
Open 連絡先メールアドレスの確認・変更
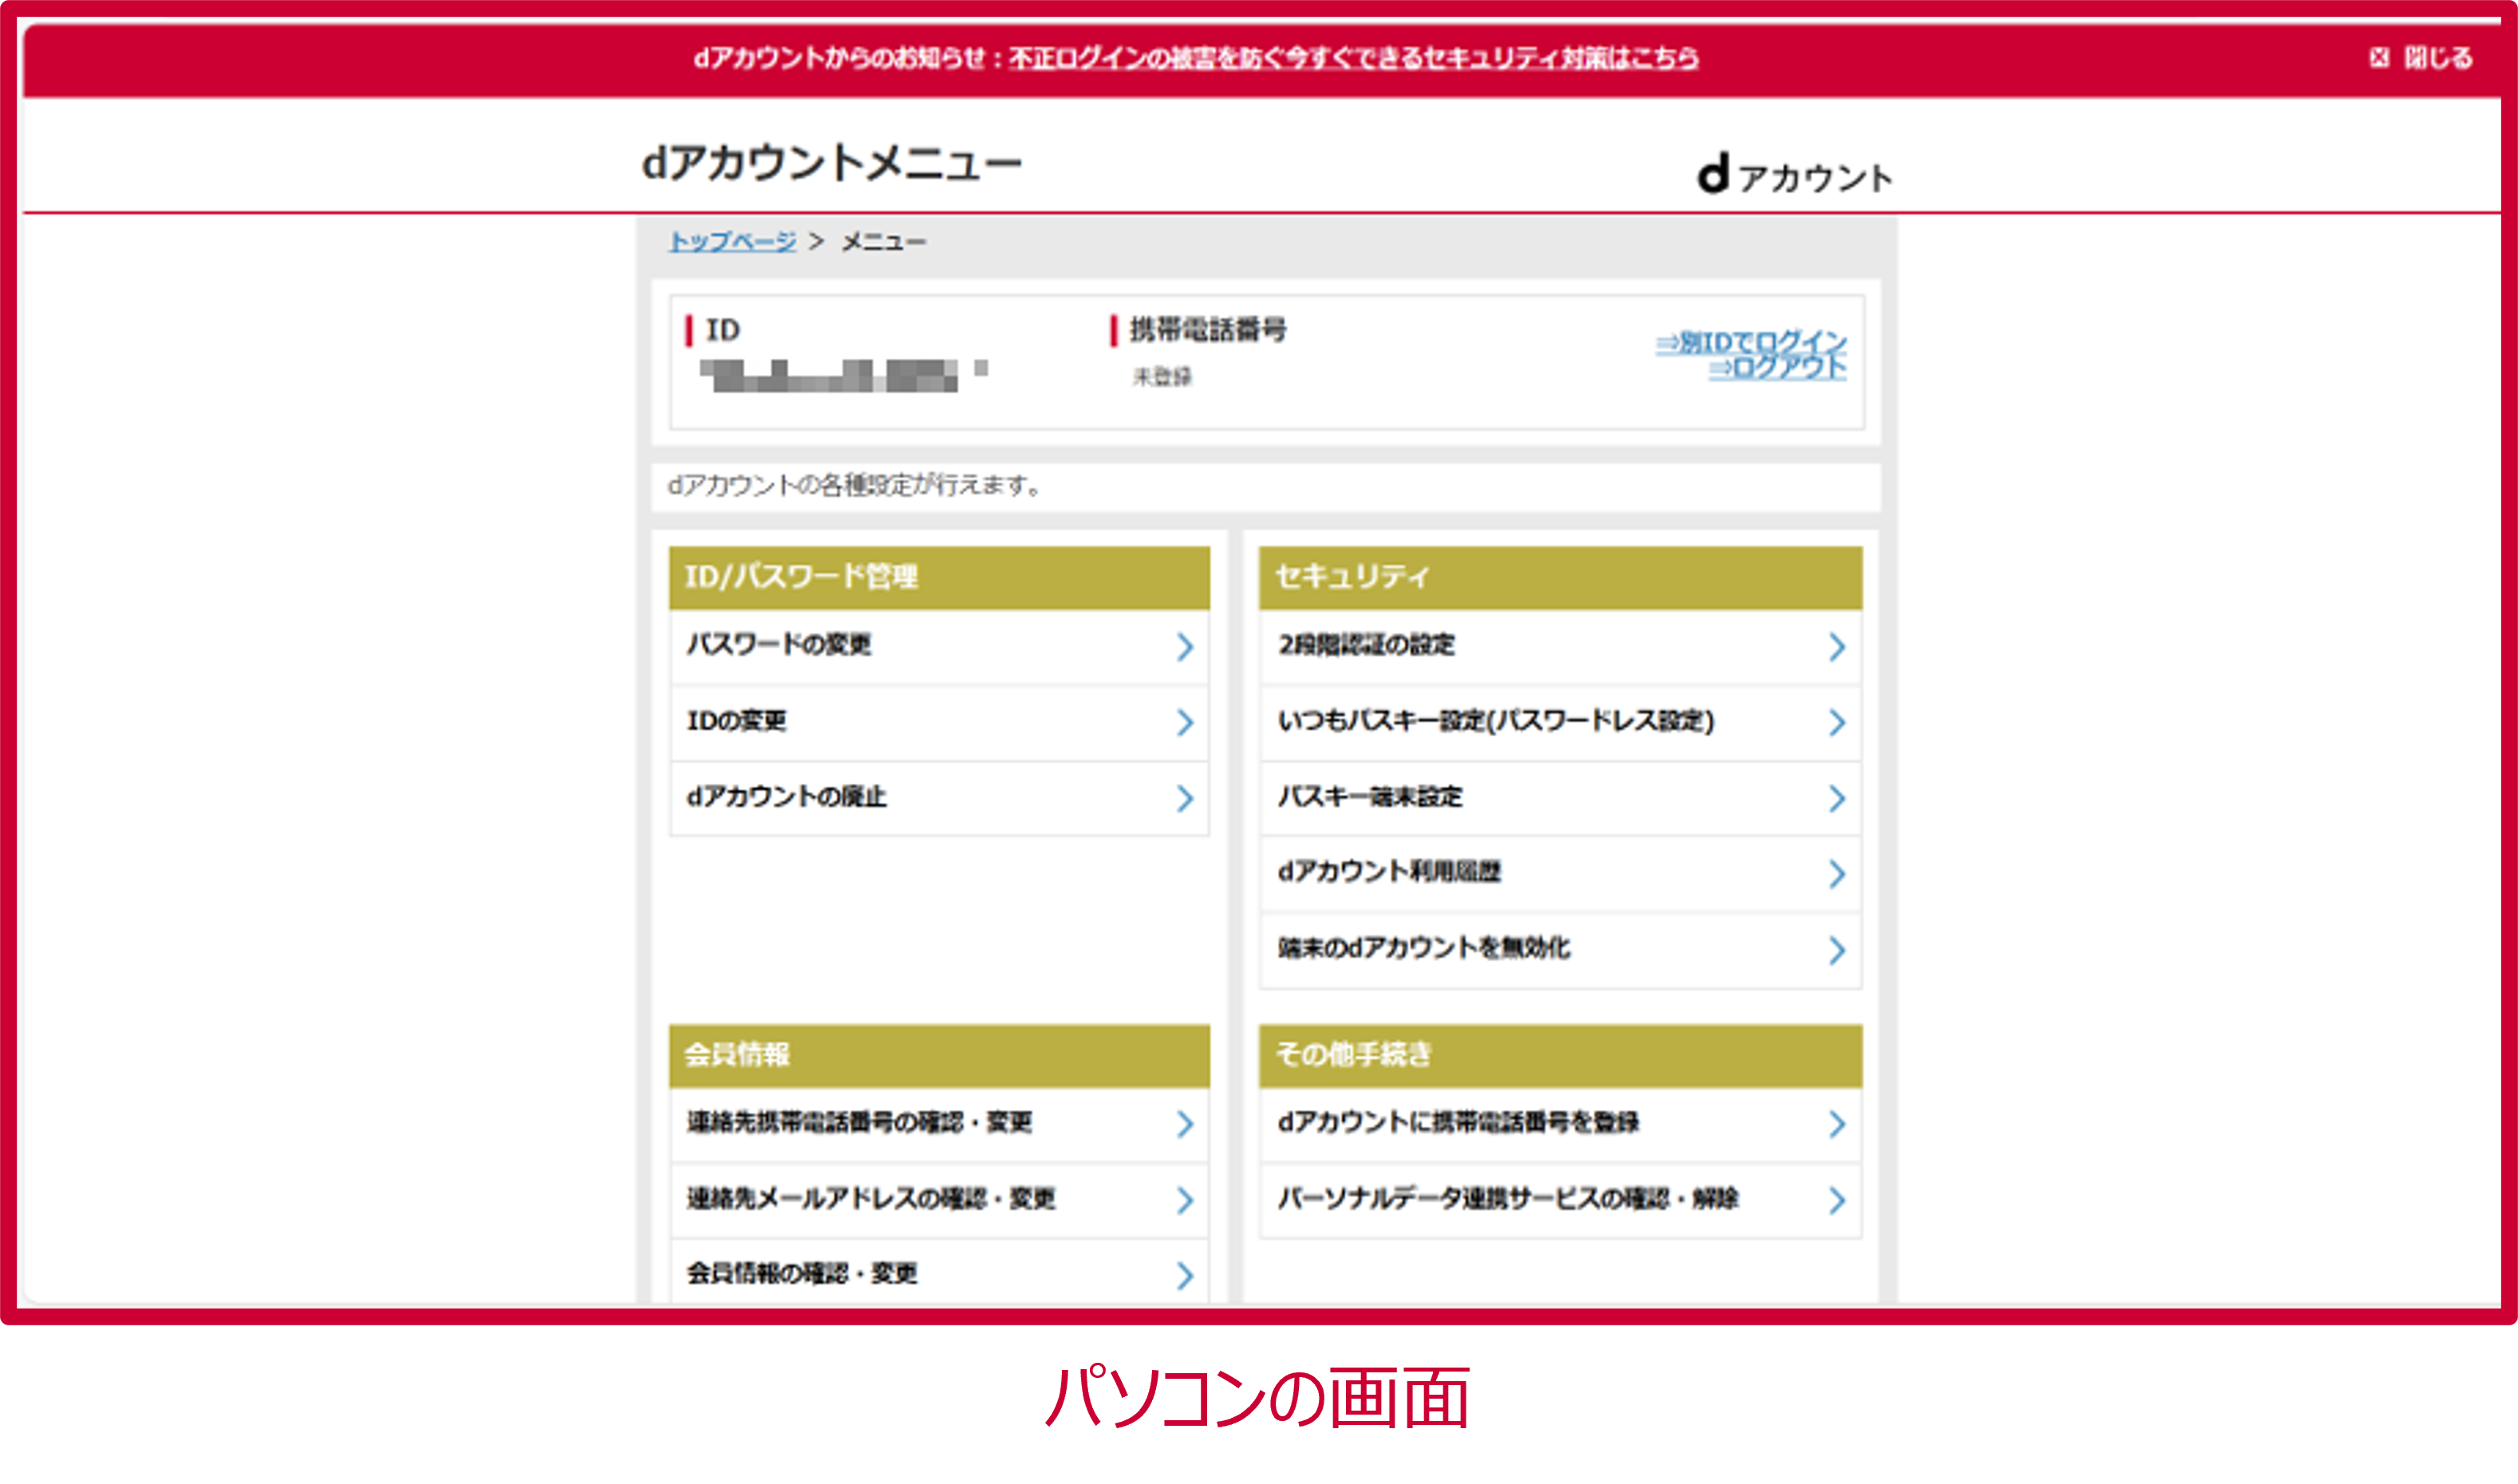click(x=870, y=1198)
